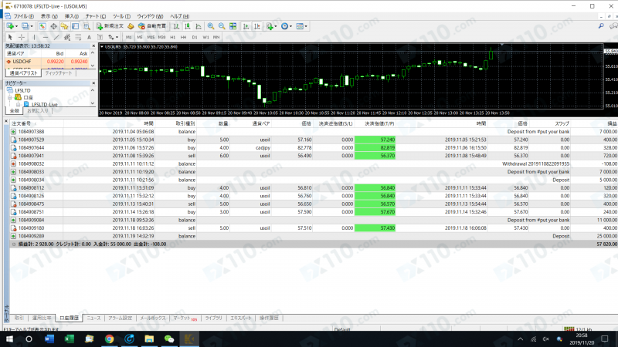Image resolution: width=618 pixels, height=347 pixels.
Task: Toggle the H1 timeframe button
Action: click(173, 36)
